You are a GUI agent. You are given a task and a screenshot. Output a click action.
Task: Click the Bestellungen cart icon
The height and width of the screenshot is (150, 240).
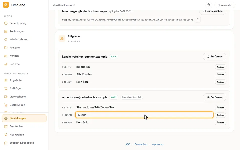(x=6, y=105)
